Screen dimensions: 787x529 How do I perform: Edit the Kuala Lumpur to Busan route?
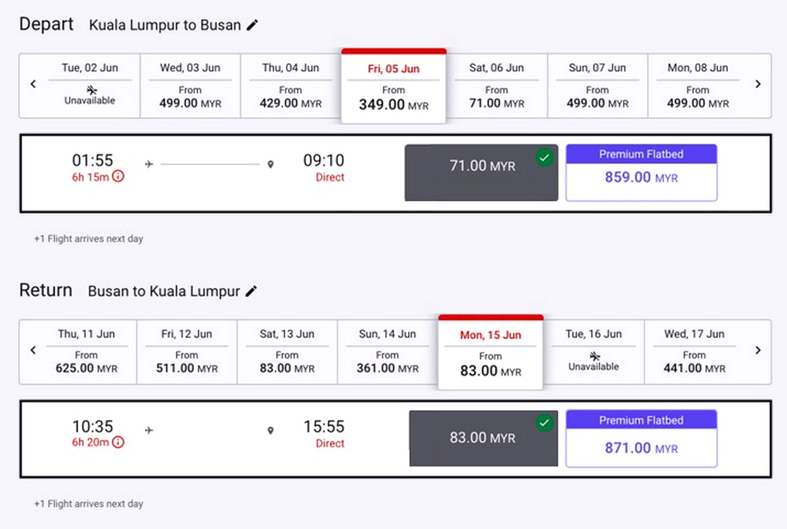252,26
